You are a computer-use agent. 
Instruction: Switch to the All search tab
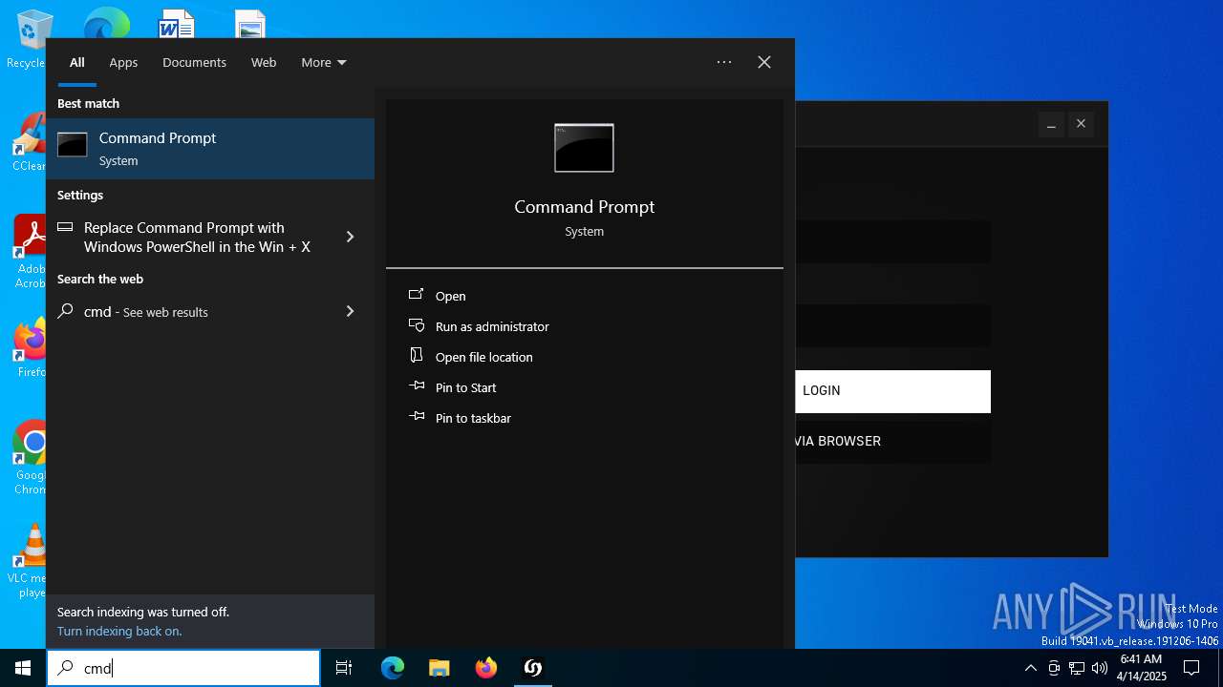point(77,62)
